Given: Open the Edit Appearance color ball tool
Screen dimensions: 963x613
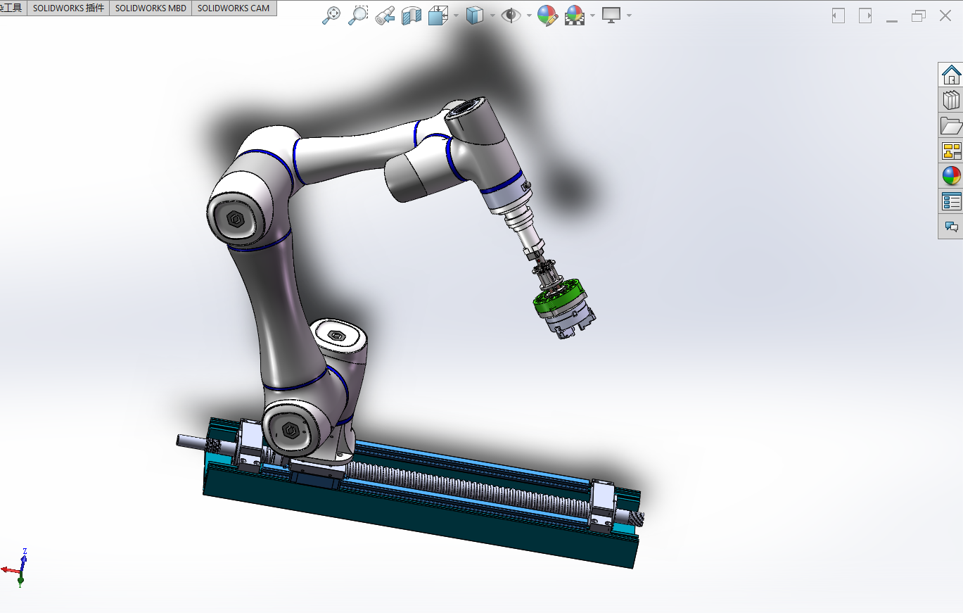Looking at the screenshot, I should [547, 15].
